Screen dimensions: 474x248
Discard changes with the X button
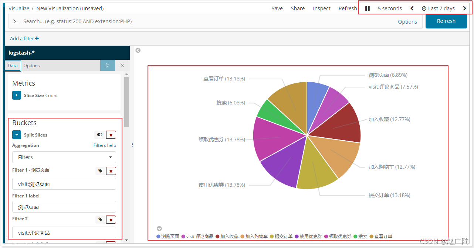pos(122,65)
